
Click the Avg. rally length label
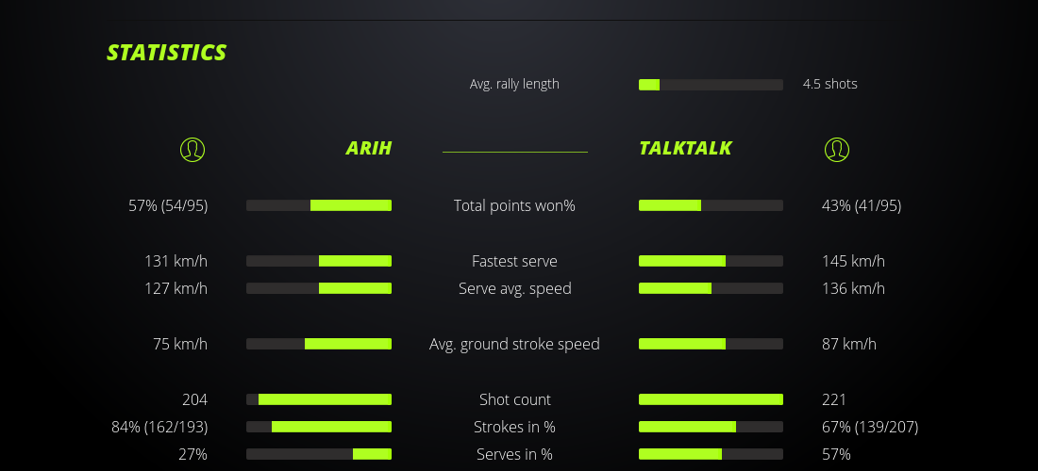(514, 84)
